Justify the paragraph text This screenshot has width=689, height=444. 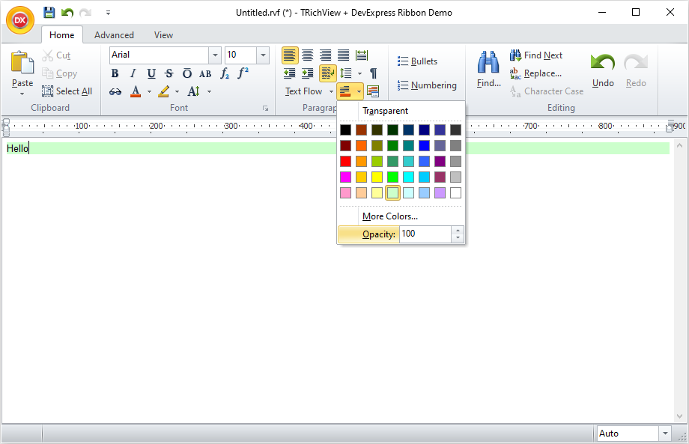pyautogui.click(x=343, y=55)
